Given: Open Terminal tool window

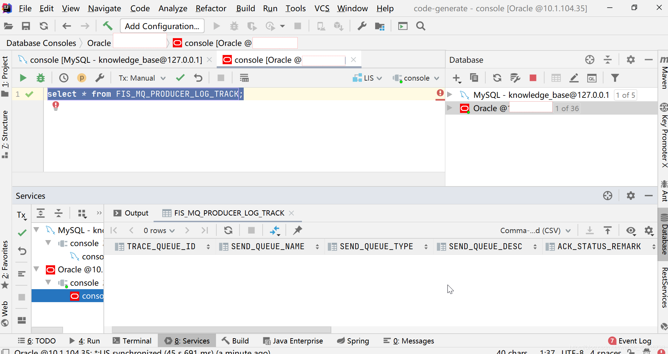Looking at the screenshot, I should [132, 341].
